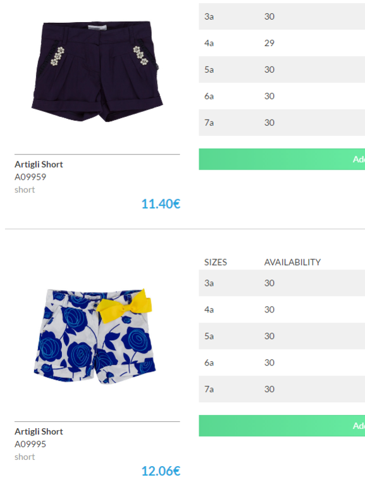This screenshot has height=487, width=365.
Task: Open the blue floral shorts image
Action: click(94, 337)
